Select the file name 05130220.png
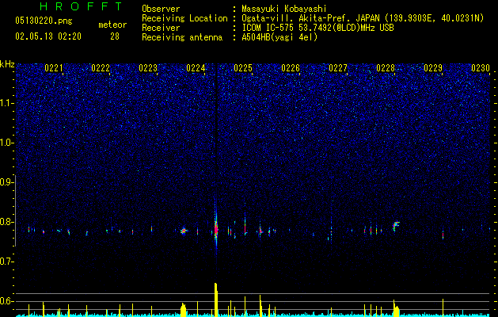 click(x=44, y=21)
